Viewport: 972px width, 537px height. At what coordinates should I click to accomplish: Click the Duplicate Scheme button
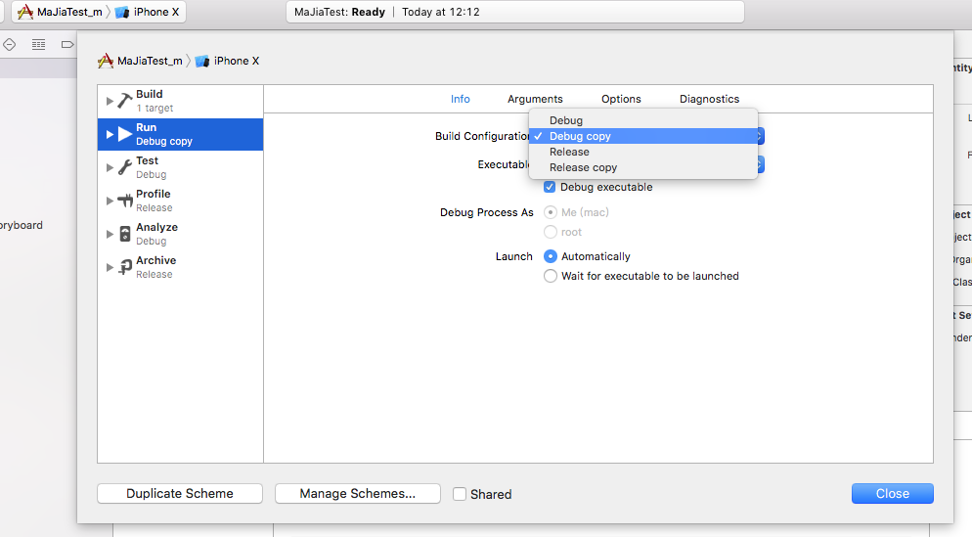tap(180, 494)
